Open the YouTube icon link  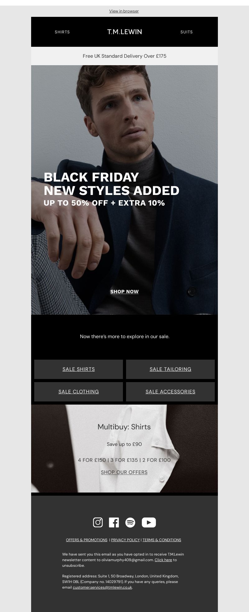coord(149,522)
